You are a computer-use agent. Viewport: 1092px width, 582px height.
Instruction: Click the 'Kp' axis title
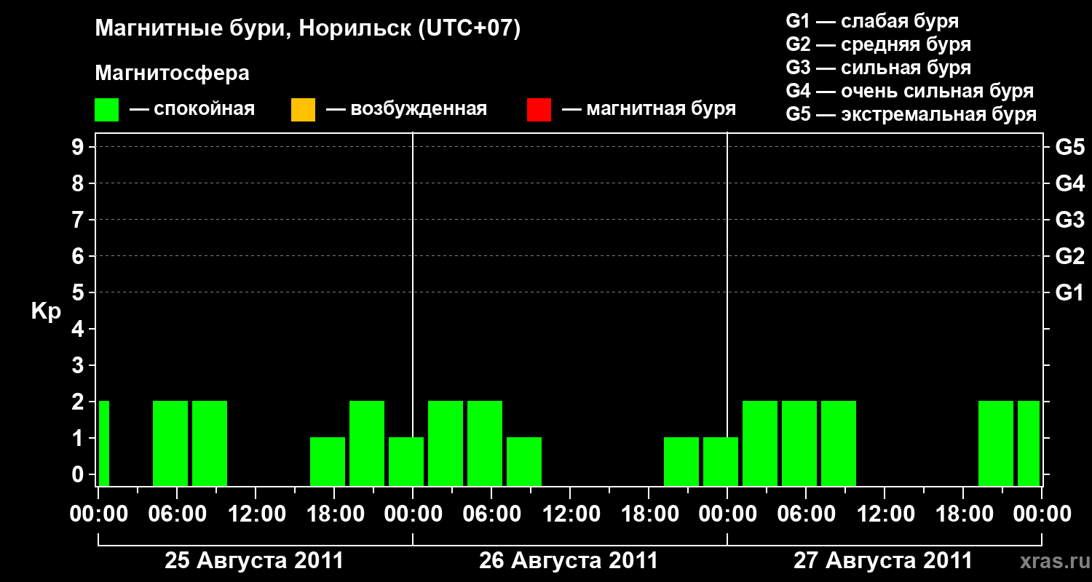pyautogui.click(x=46, y=311)
